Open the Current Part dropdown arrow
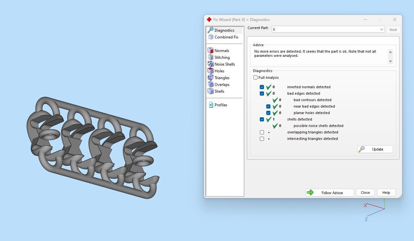414x241 pixels. point(381,29)
